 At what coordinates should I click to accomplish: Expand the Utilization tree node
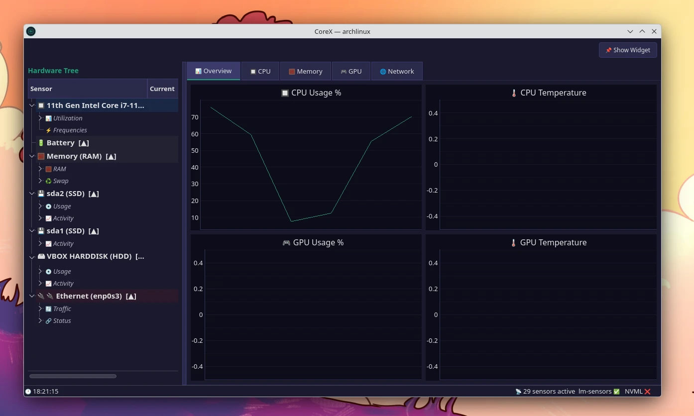coord(40,118)
